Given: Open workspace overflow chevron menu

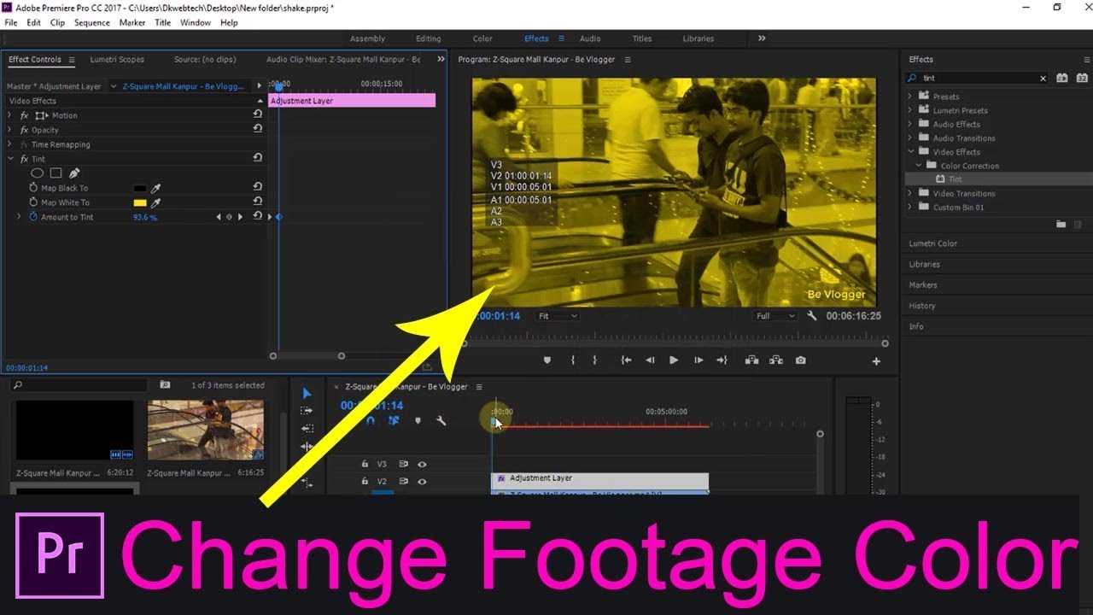Looking at the screenshot, I should pos(762,38).
